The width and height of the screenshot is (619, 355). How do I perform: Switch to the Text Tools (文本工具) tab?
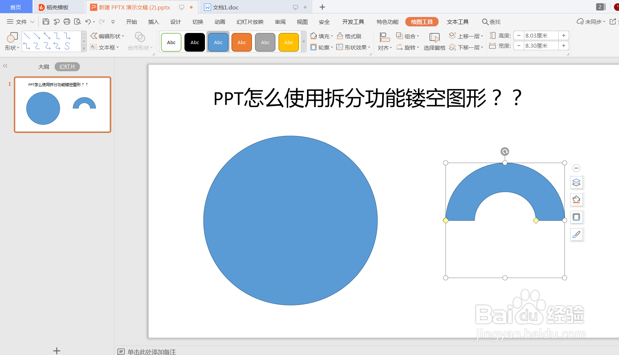click(x=457, y=21)
